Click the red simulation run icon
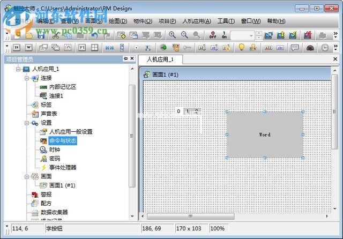Screen dimensions: 343x239 point(308,35)
